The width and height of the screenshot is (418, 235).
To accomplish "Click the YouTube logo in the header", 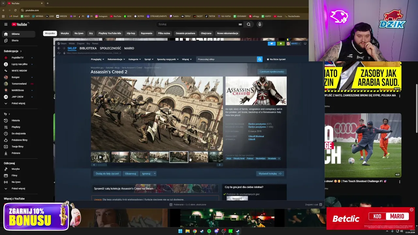I will pos(20,24).
